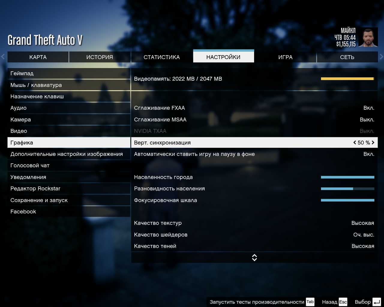This screenshot has height=307, width=384.
Task: Click the Назад button
Action: tap(330, 302)
